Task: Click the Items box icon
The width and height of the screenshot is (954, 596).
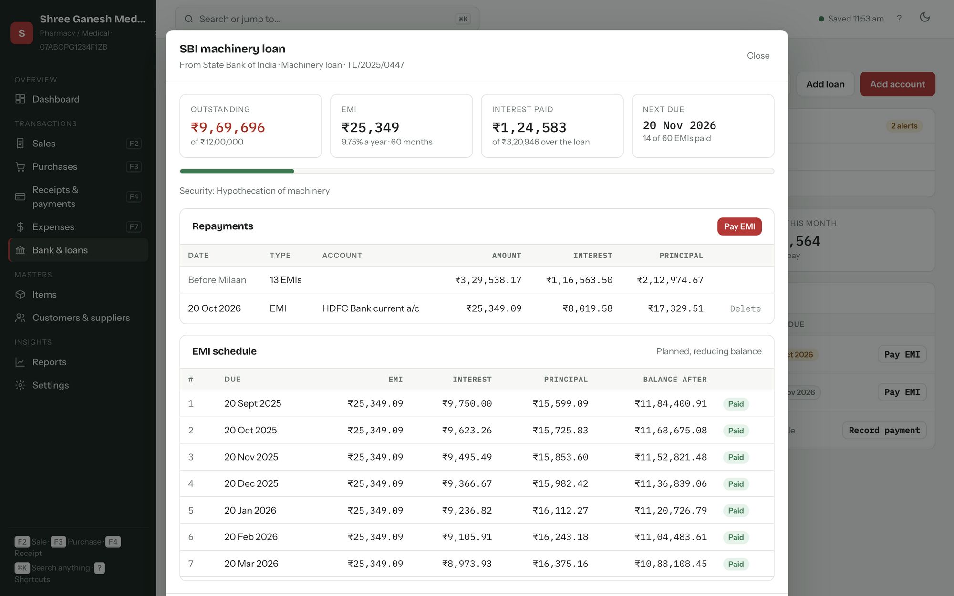Action: (20, 295)
